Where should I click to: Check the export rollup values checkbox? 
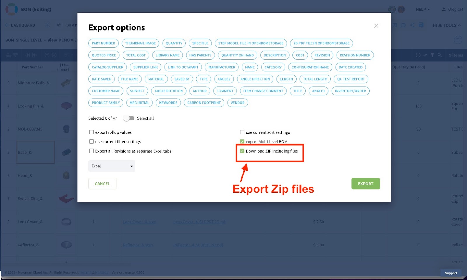pos(91,132)
